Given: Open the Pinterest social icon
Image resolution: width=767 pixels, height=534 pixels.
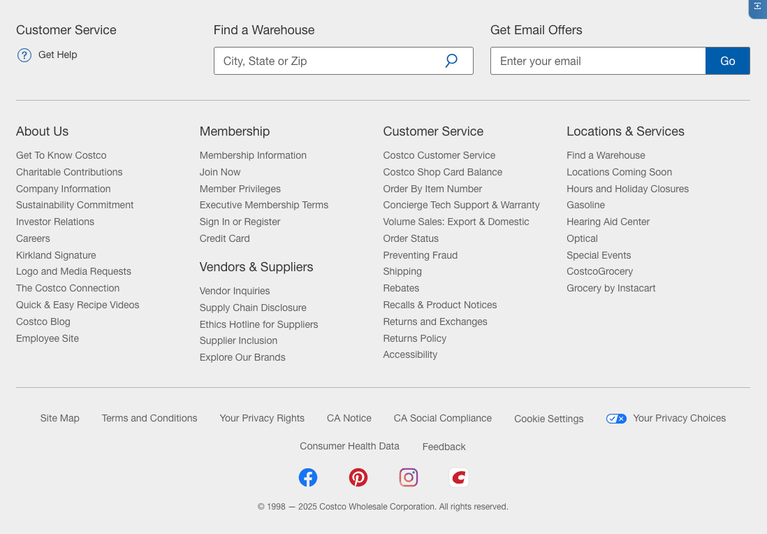Looking at the screenshot, I should (x=358, y=477).
